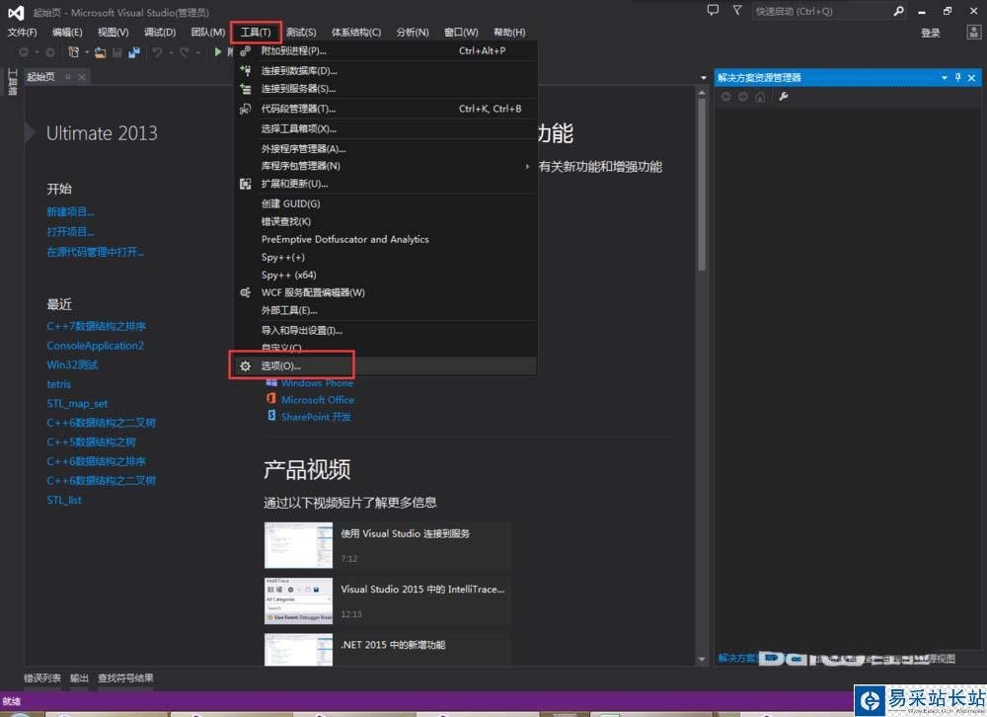Open recent project STL_map_set
987x717 pixels.
(77, 404)
